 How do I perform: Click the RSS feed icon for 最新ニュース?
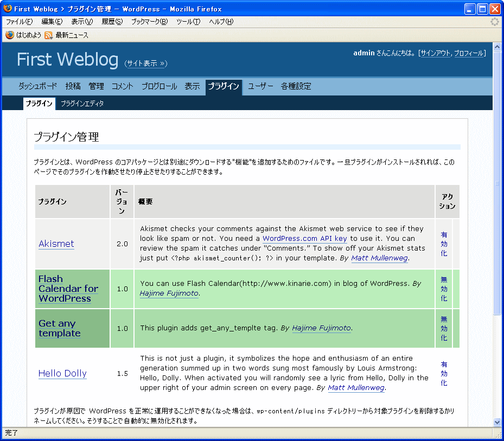pos(49,35)
